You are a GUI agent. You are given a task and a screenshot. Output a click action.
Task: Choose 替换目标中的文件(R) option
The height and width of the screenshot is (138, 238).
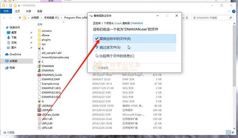pyautogui.click(x=134, y=39)
